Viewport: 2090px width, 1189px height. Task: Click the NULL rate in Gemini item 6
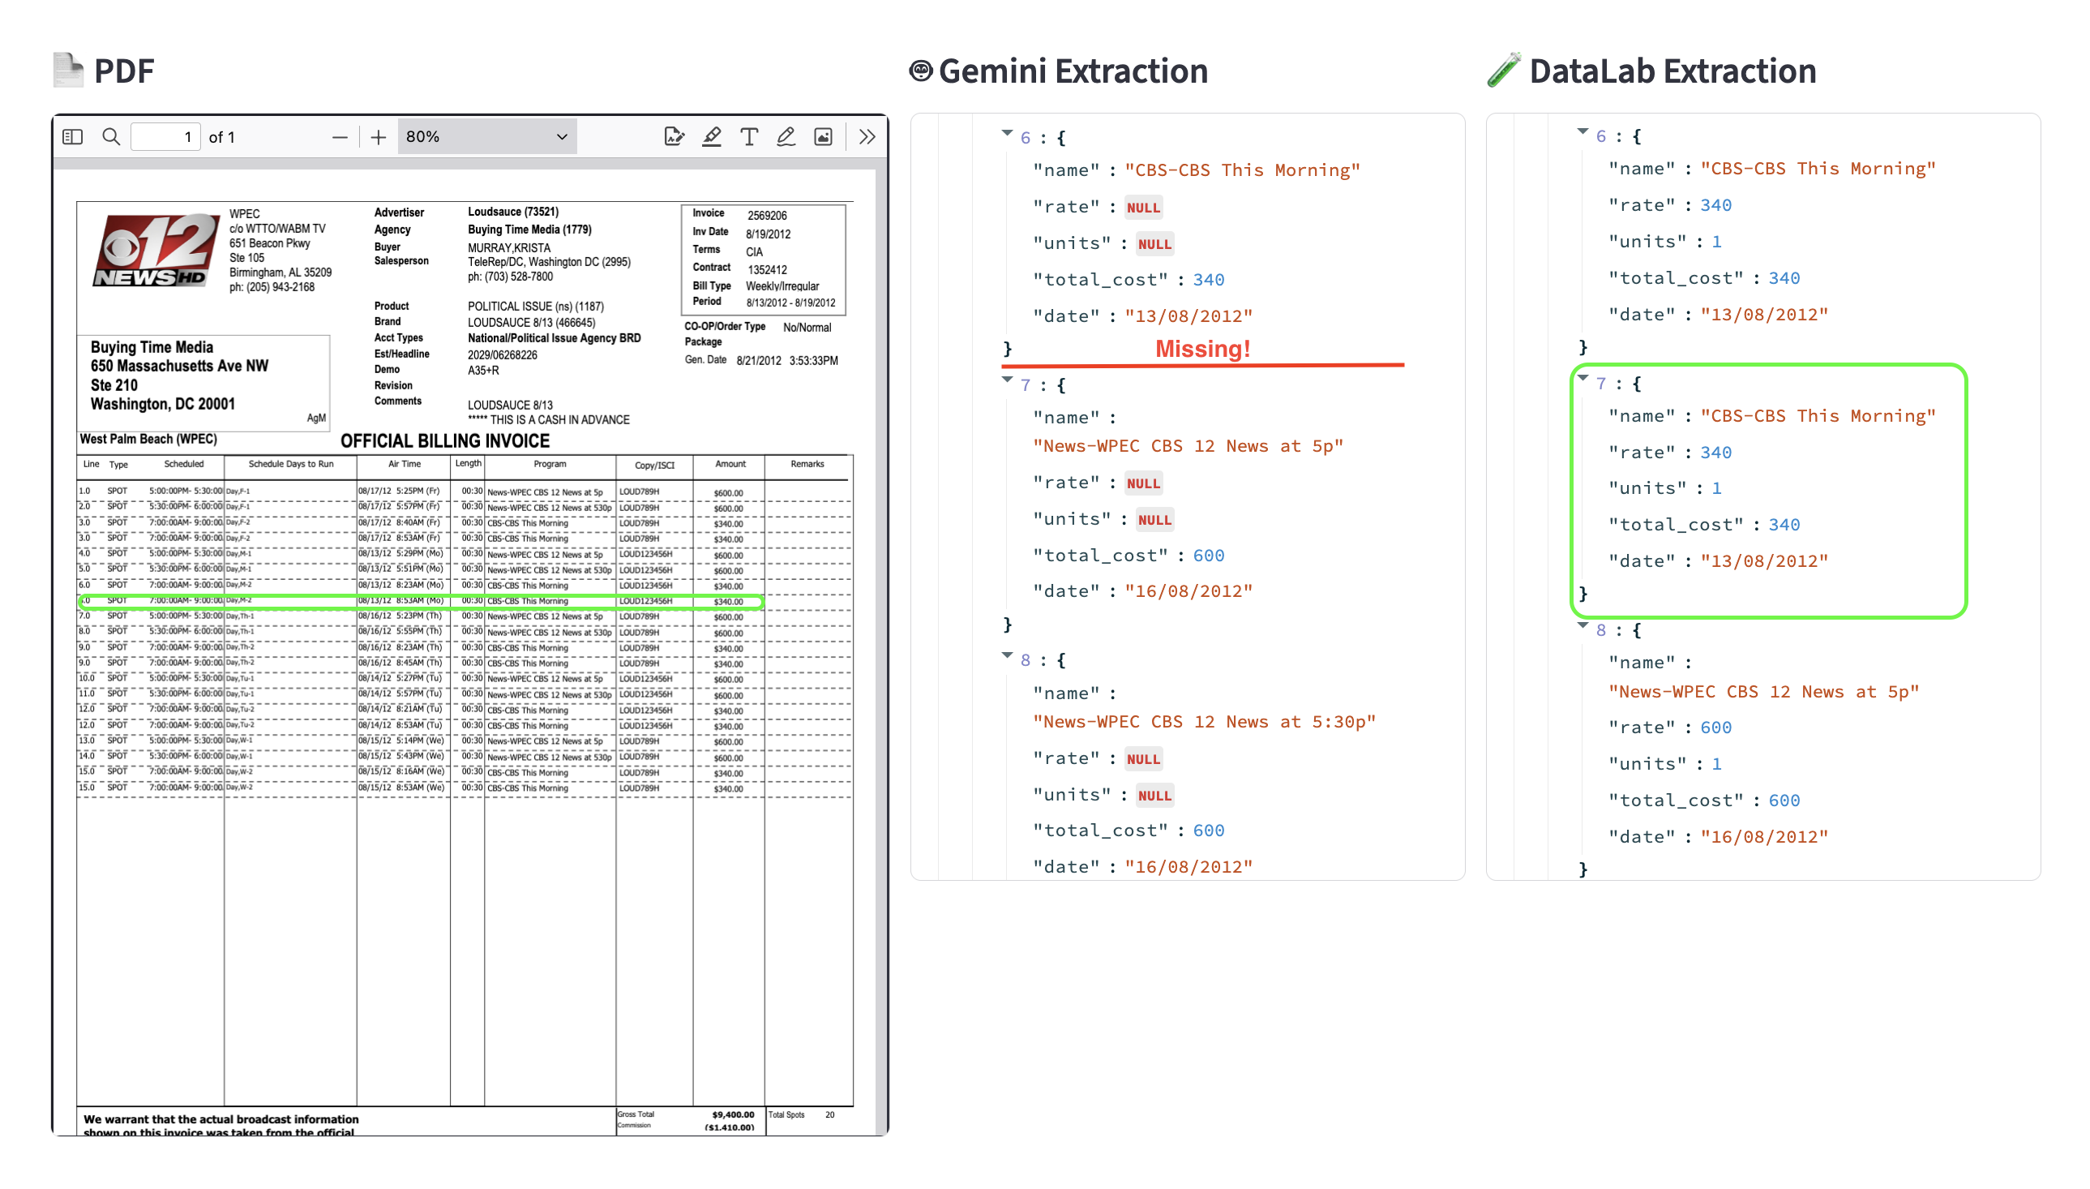point(1142,208)
